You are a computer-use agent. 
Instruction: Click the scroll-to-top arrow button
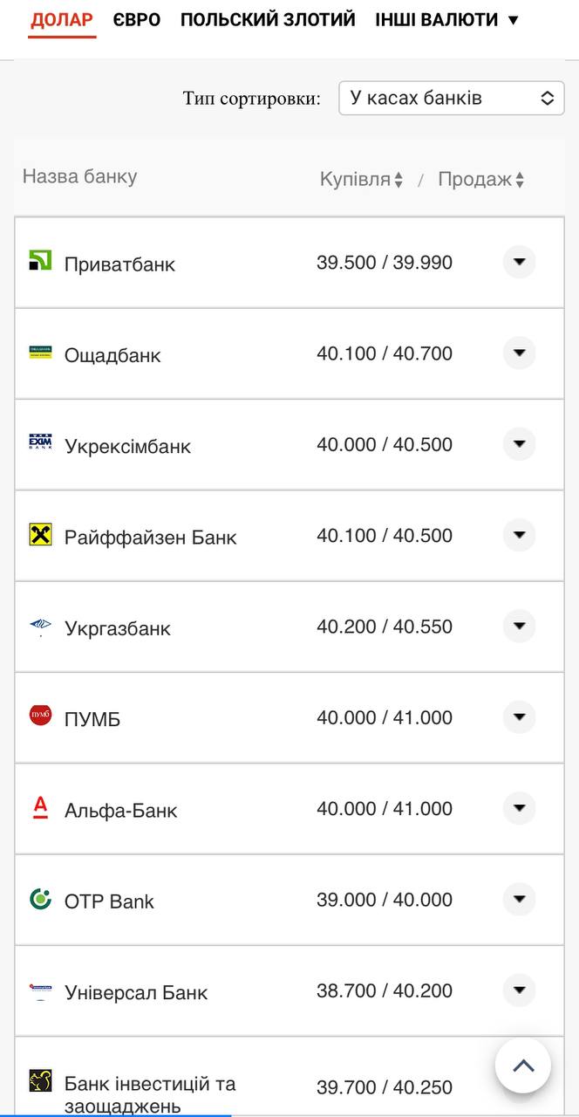(523, 1065)
